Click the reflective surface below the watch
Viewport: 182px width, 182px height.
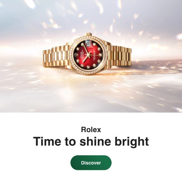tap(91, 93)
